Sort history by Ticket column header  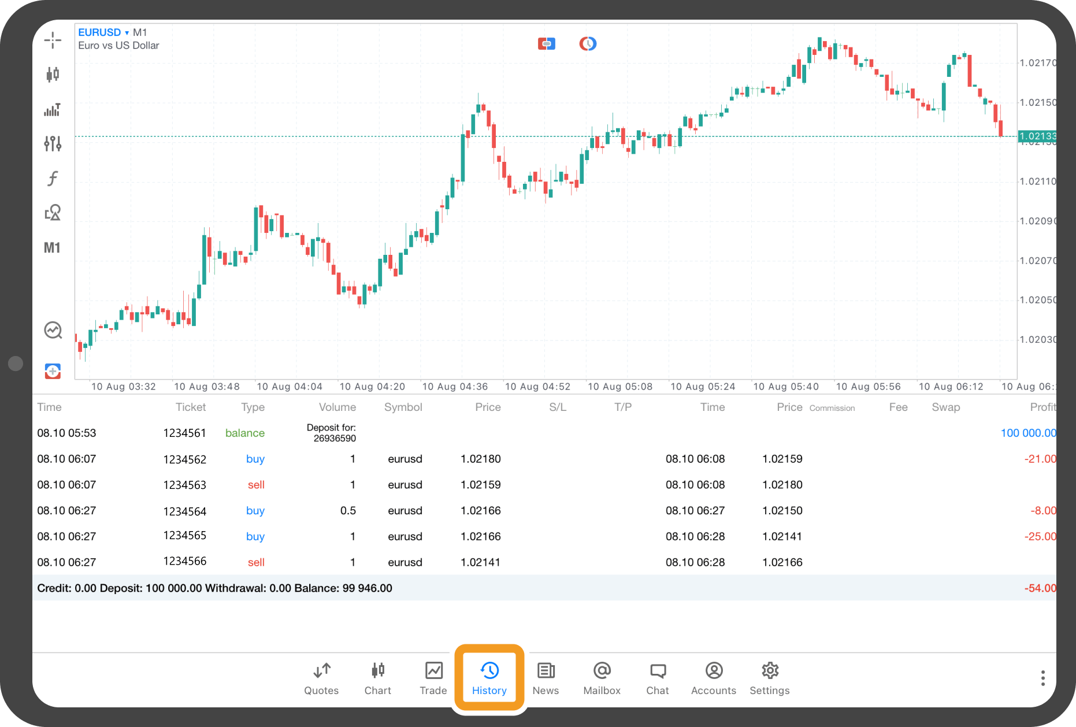[x=190, y=407]
